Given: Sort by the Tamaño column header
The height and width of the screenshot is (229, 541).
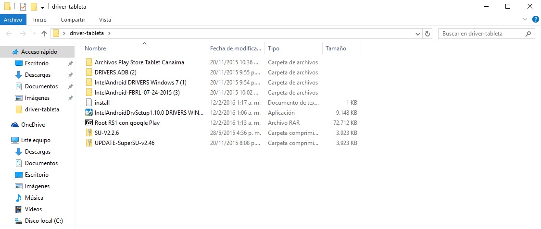Looking at the screenshot, I should pos(336,48).
